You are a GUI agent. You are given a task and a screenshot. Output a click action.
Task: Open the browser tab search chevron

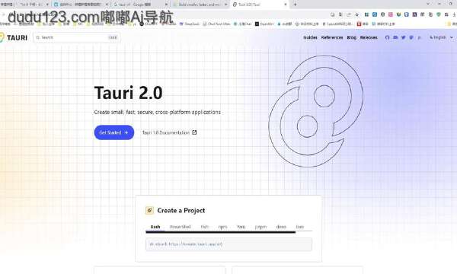click(x=428, y=4)
